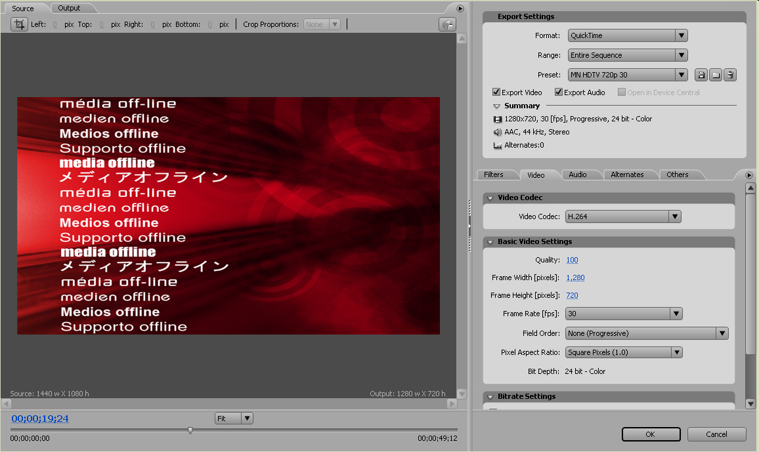Image resolution: width=759 pixels, height=452 pixels.
Task: Click the curved arrow icon in crop toolbar
Action: [x=447, y=24]
